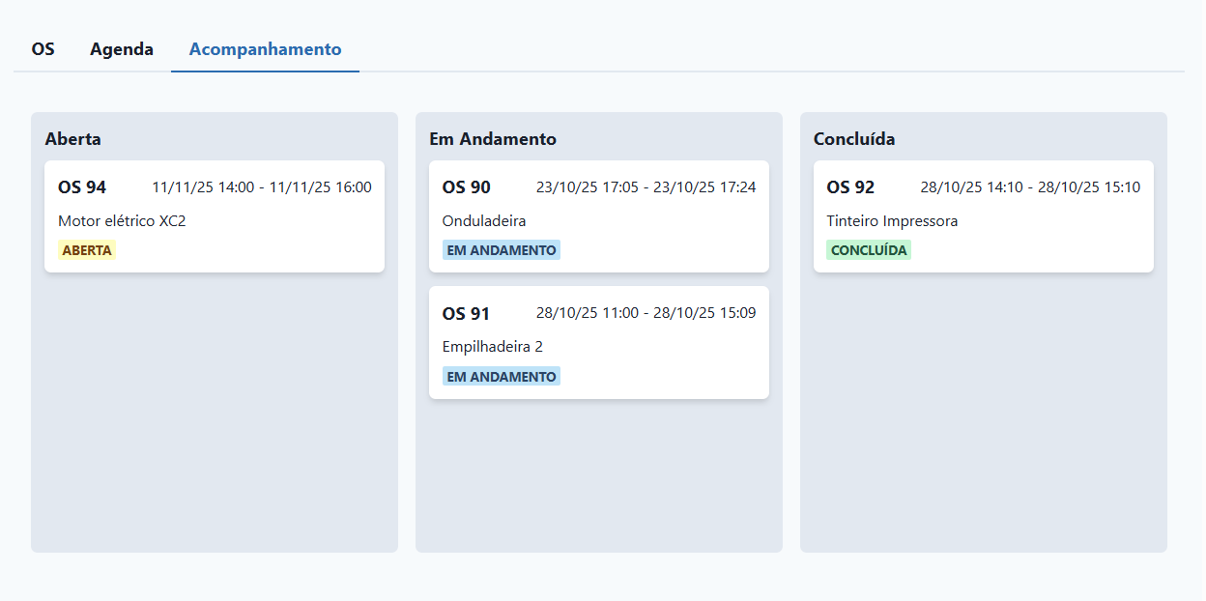This screenshot has width=1206, height=601.
Task: Click the Em Andamento column heading
Action: click(493, 139)
